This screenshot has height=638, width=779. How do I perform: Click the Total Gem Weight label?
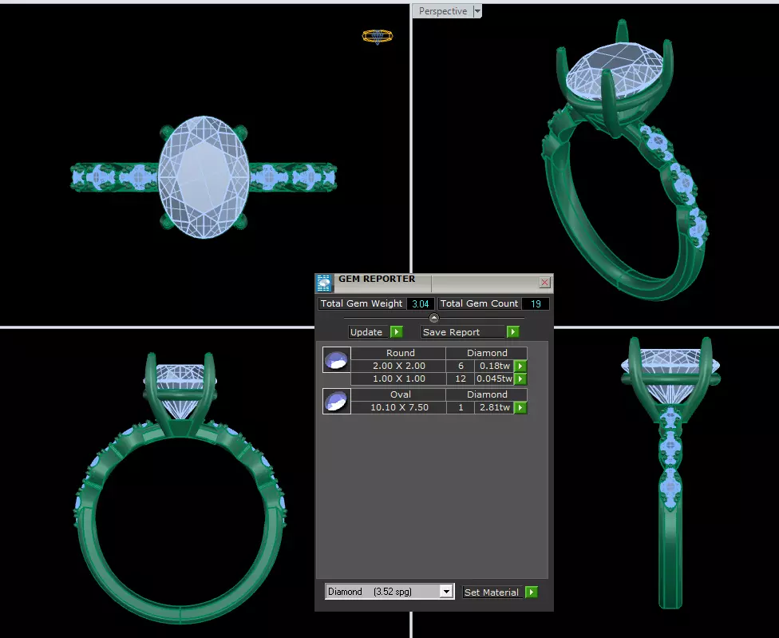[x=362, y=303]
